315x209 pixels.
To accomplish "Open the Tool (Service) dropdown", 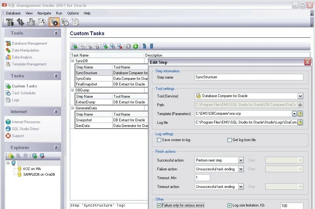I will [x=300, y=96].
